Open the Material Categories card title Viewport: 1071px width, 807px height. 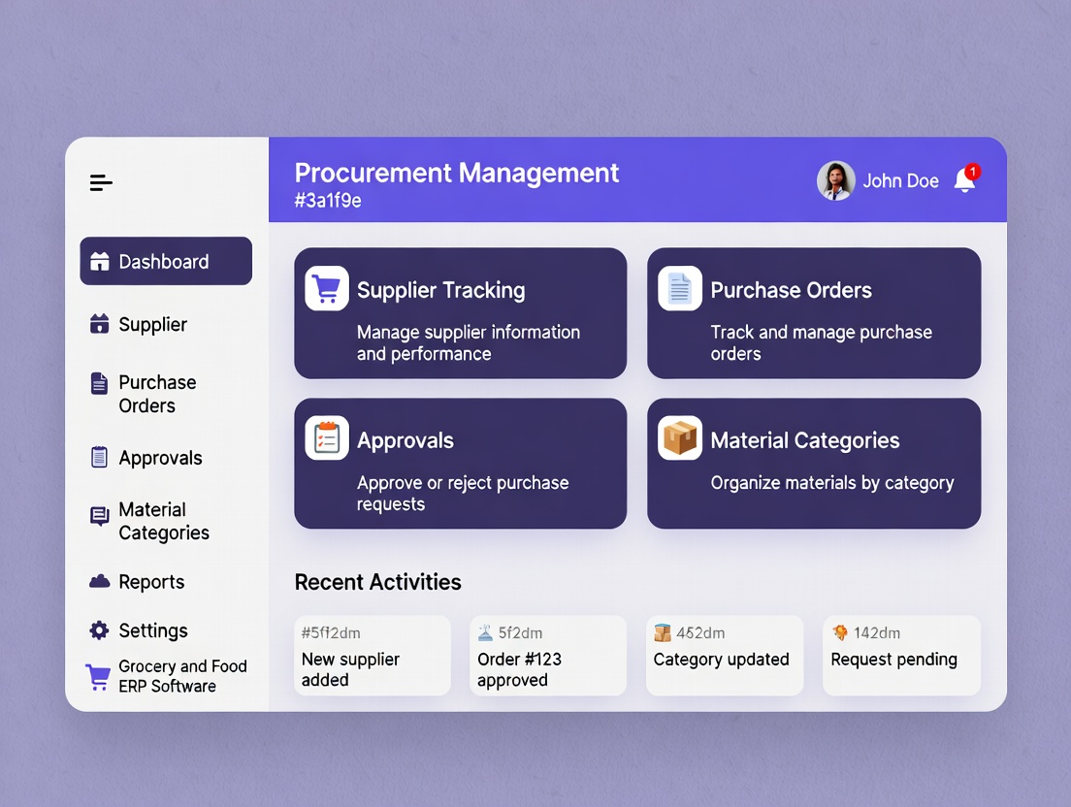(805, 440)
